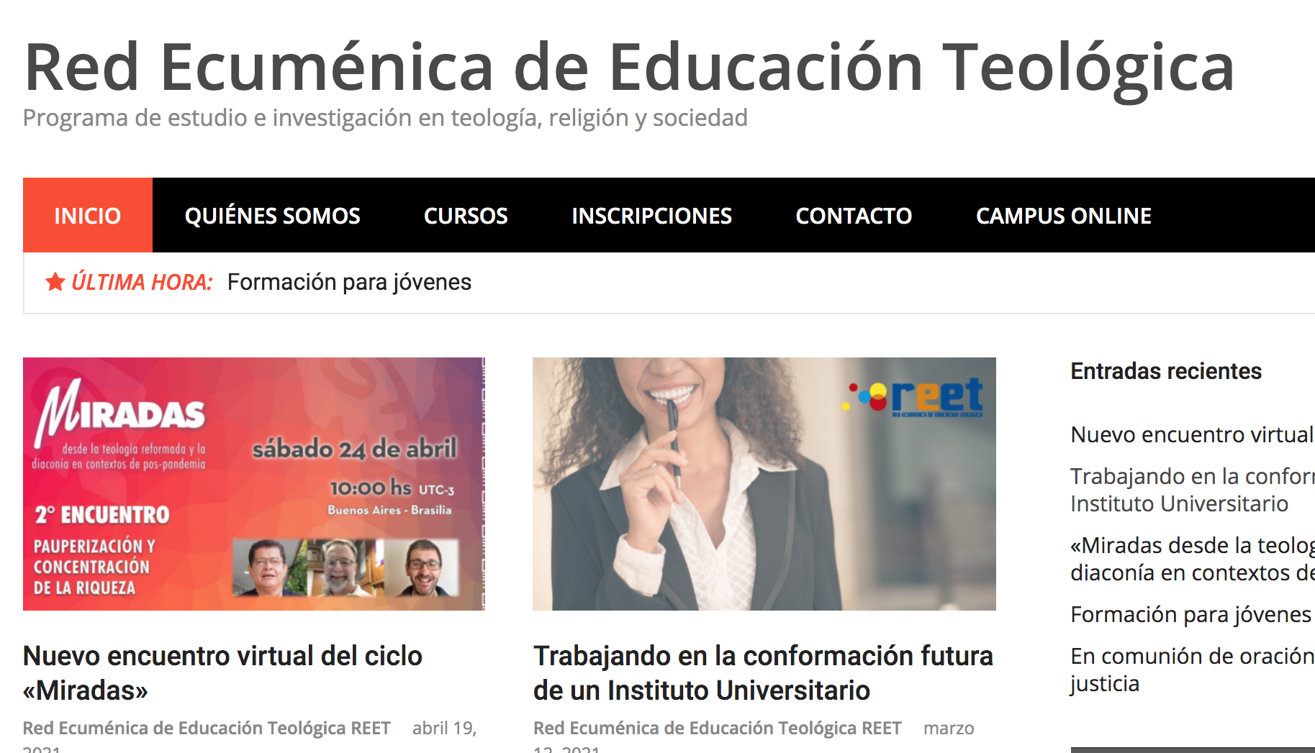Click the reet logo on the woman photo
Viewport: 1315px width, 753px height.
(x=915, y=397)
